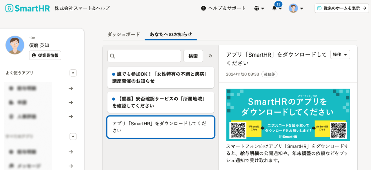This screenshot has height=170, width=371.
Task: Click the 検索 button
Action: click(x=193, y=56)
